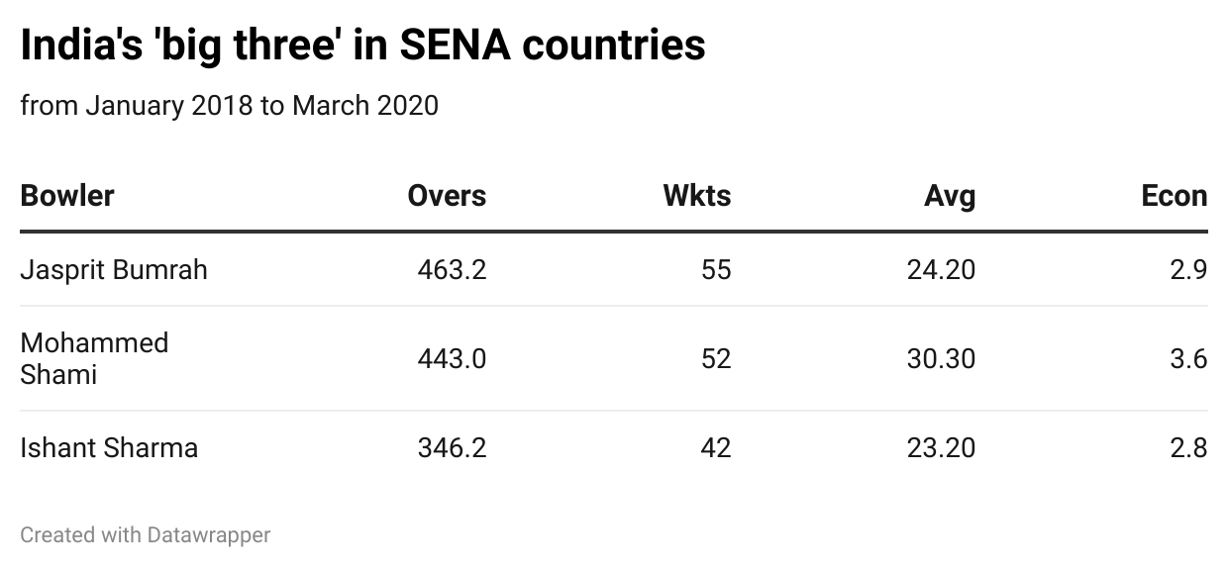Select the Econ column header
1228x568 pixels.
point(1174,196)
